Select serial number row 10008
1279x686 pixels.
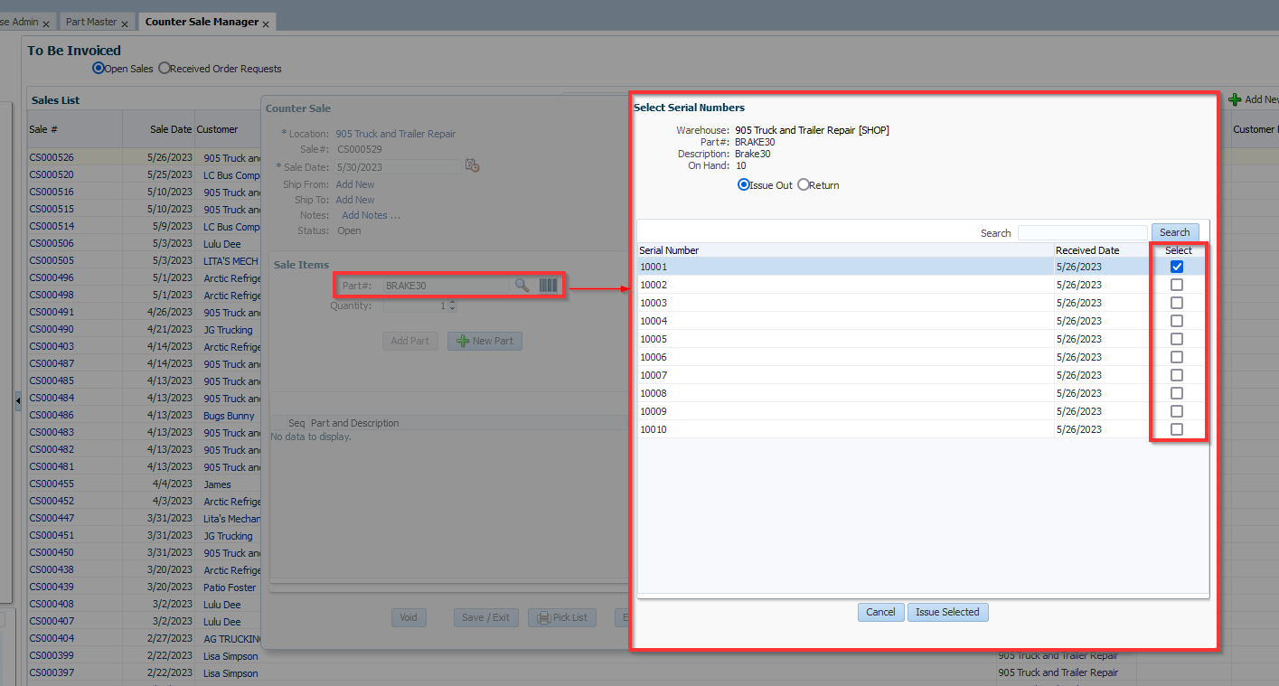[923, 393]
